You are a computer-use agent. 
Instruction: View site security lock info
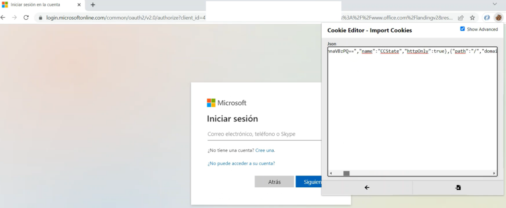pyautogui.click(x=41, y=18)
